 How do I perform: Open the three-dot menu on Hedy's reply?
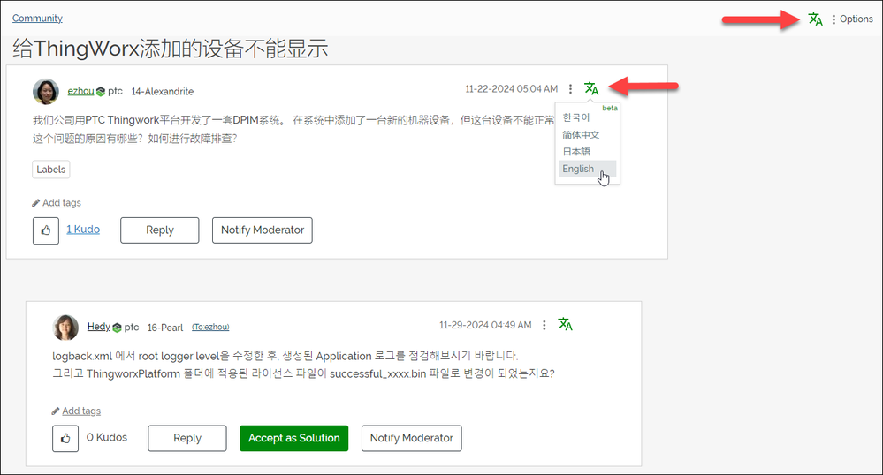point(544,325)
